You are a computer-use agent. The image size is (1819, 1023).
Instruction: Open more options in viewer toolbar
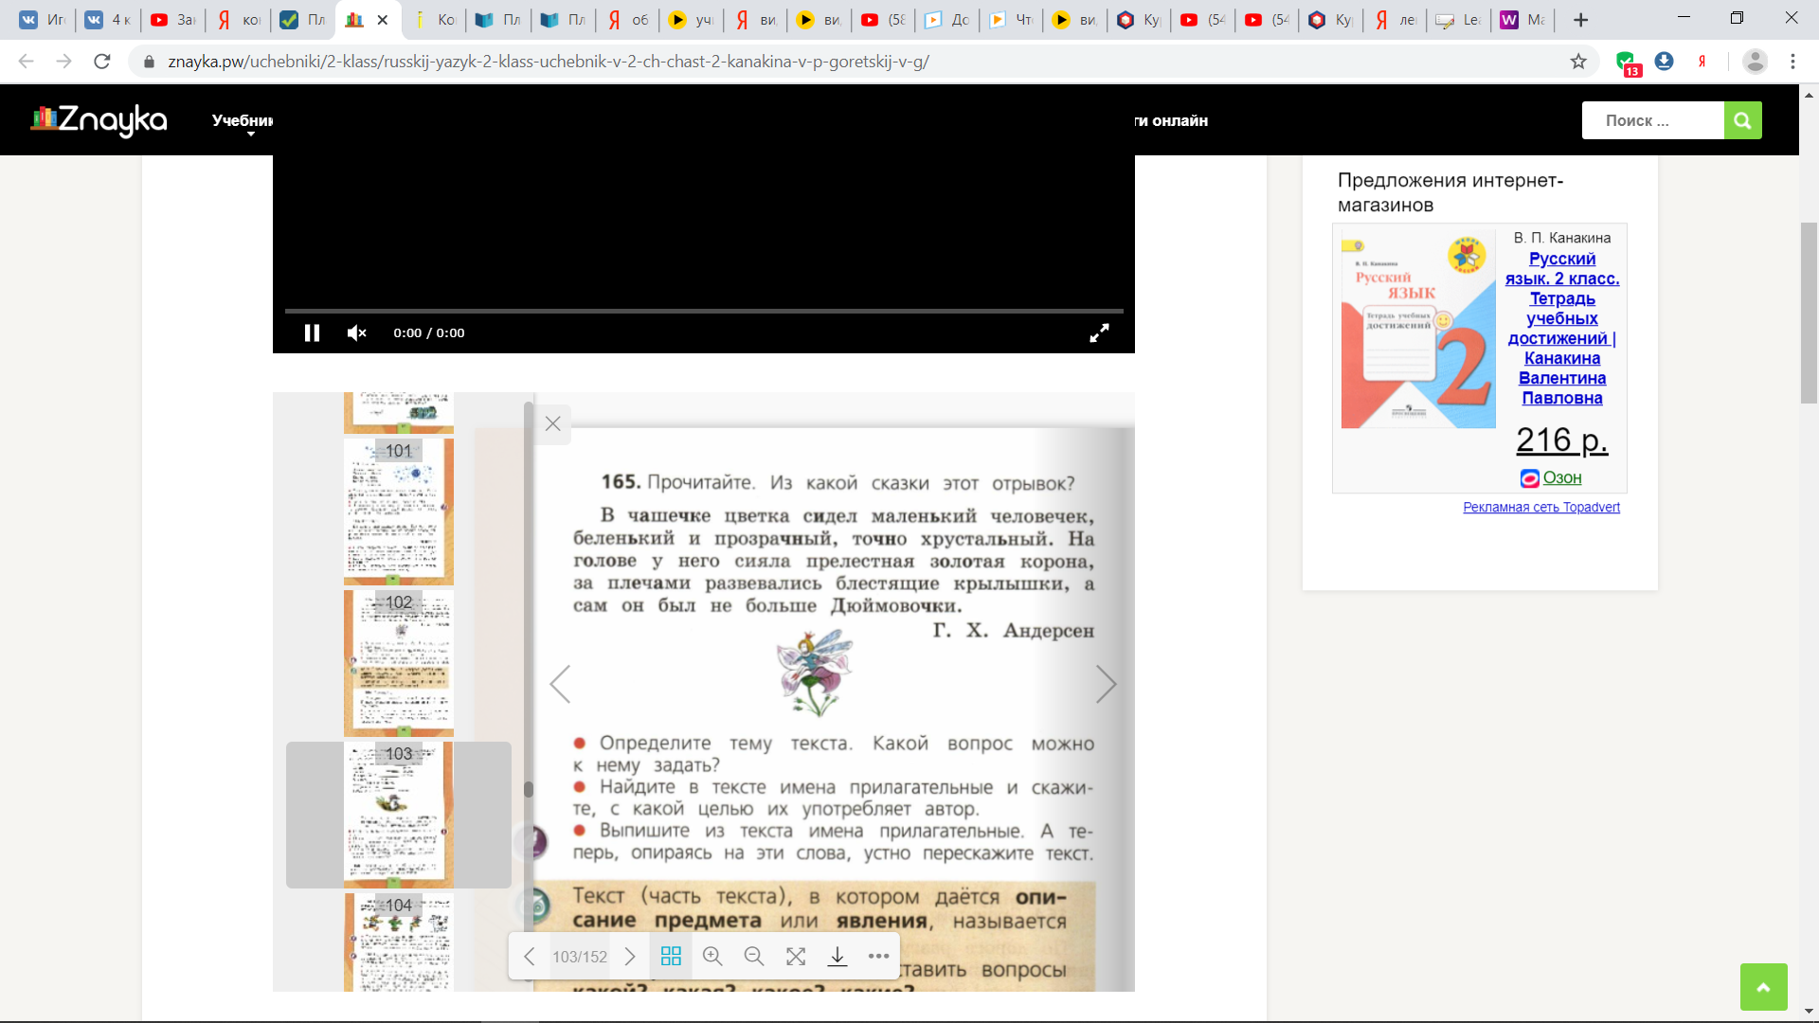(878, 957)
